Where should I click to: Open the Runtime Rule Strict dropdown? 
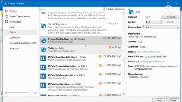(x=162, y=27)
